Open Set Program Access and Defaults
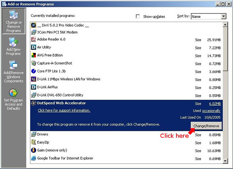 (x=14, y=99)
